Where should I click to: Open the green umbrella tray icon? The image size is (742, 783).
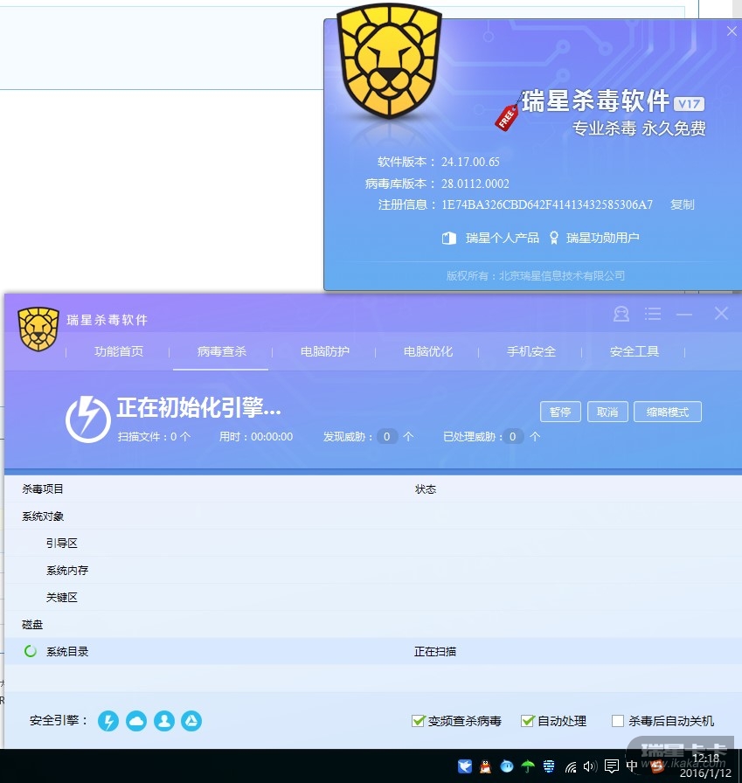[x=528, y=766]
